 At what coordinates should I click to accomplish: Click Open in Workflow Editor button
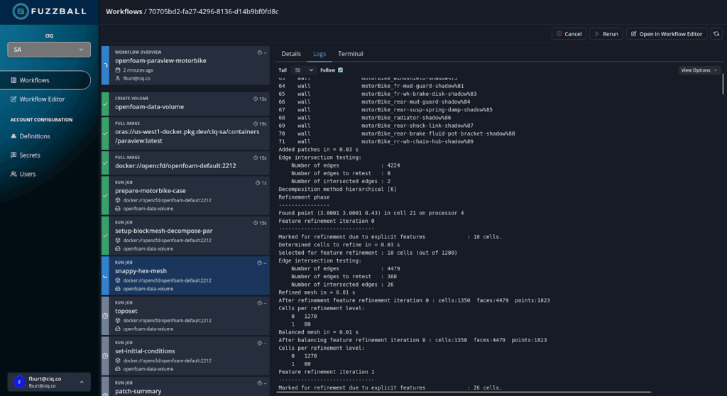[x=666, y=33]
